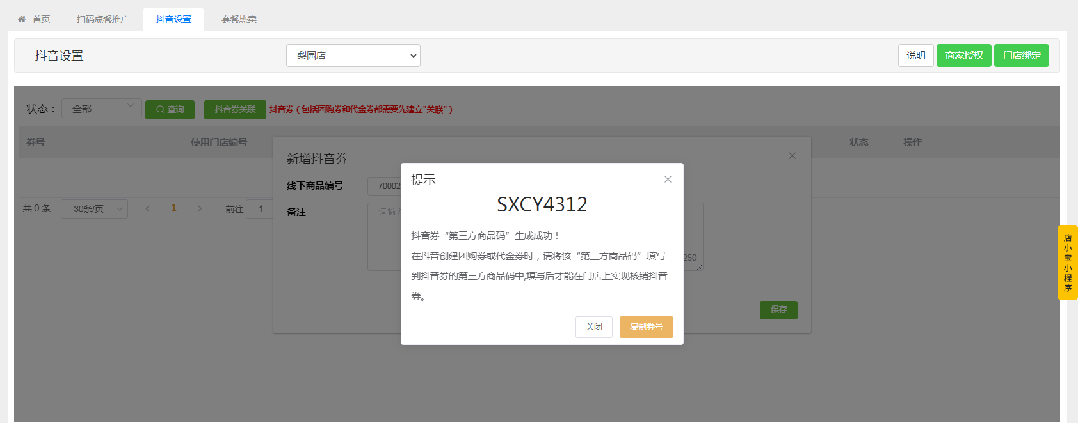Click the 说明 button
The height and width of the screenshot is (423, 1078).
[916, 56]
